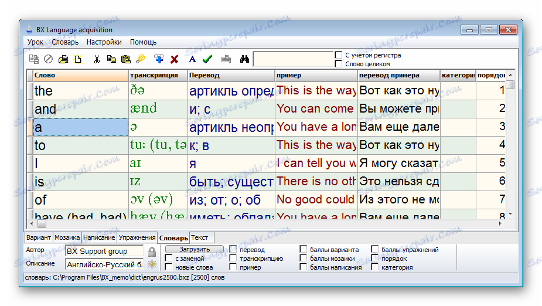Click the open dictionary folder icon

point(64,59)
